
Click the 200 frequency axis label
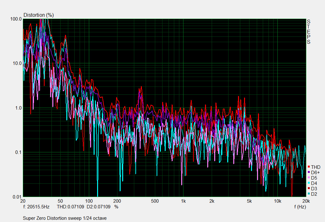[x=117, y=201]
